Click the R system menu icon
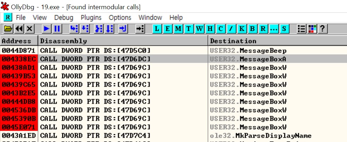Viewport: 347px width, 142px height. (x=8, y=17)
